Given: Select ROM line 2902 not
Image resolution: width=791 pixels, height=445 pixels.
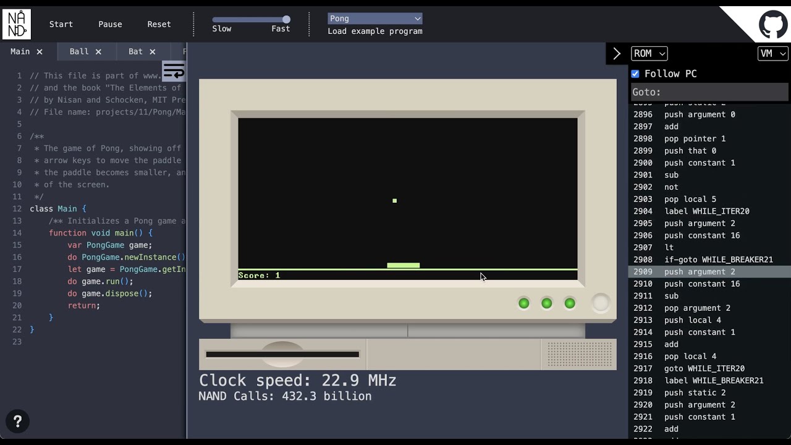Looking at the screenshot, I should 709,187.
